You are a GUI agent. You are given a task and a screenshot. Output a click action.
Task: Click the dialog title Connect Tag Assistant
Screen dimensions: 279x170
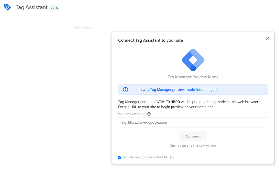[x=150, y=40]
